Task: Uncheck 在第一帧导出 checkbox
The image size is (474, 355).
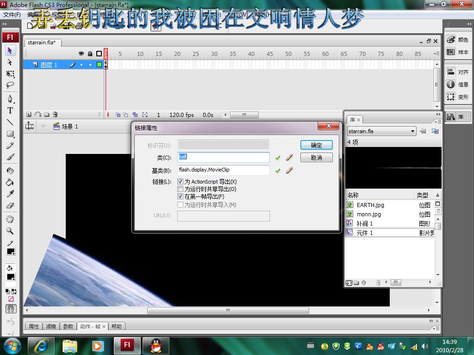Action: coord(181,196)
